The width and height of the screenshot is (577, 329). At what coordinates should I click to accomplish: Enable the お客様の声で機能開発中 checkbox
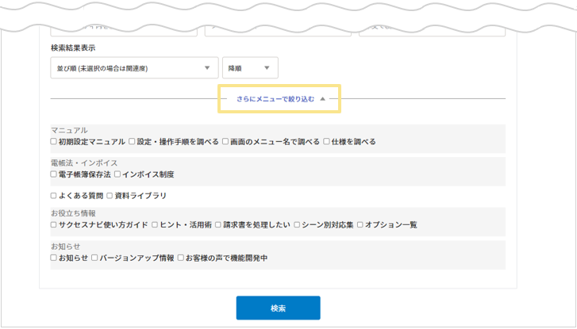(181, 258)
